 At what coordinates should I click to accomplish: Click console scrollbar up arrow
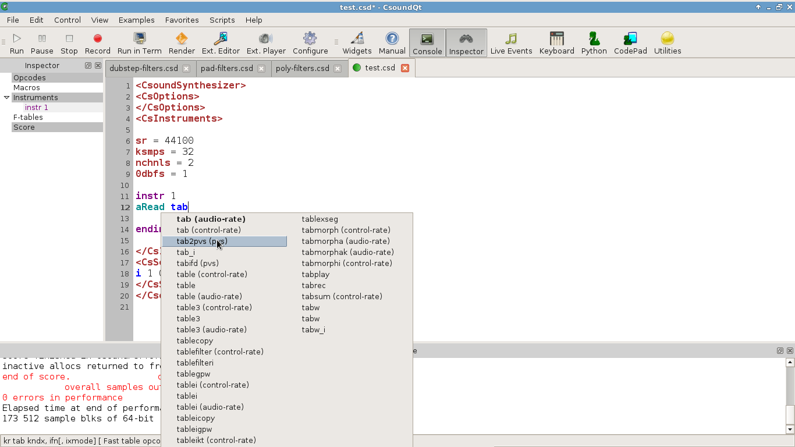click(790, 362)
